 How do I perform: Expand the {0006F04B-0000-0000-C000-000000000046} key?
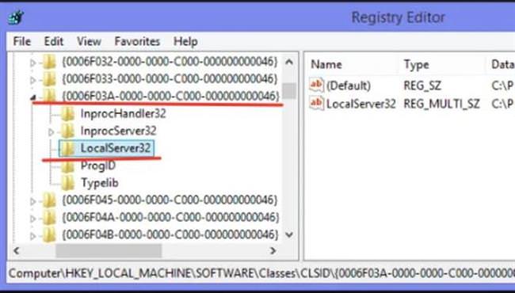32,235
